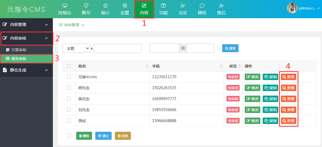Focus the end date input after 到
Viewport: 322px width, 147px height.
tap(200, 48)
